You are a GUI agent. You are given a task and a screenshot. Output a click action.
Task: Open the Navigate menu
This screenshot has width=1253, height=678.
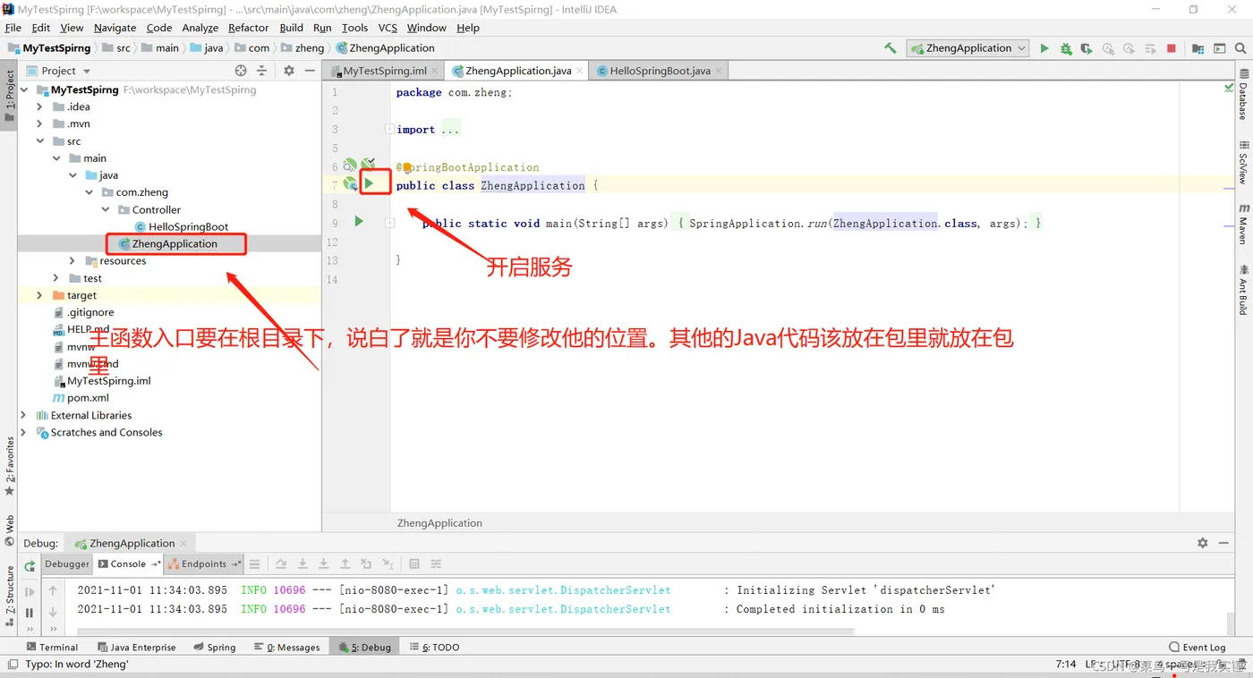pyautogui.click(x=115, y=28)
